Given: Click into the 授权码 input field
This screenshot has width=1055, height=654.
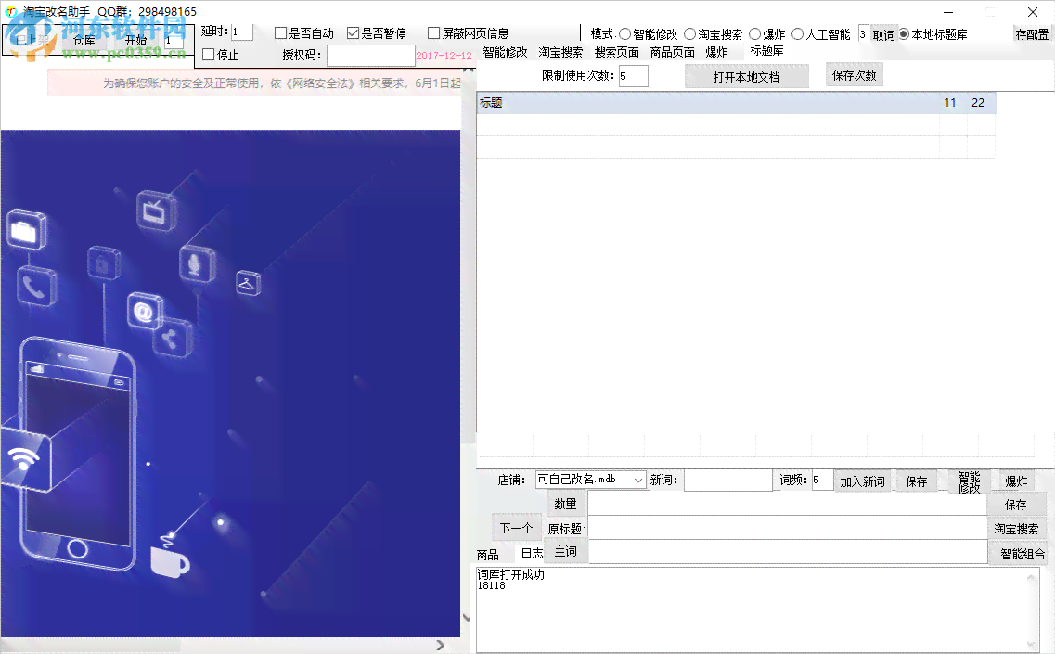Looking at the screenshot, I should (x=371, y=55).
